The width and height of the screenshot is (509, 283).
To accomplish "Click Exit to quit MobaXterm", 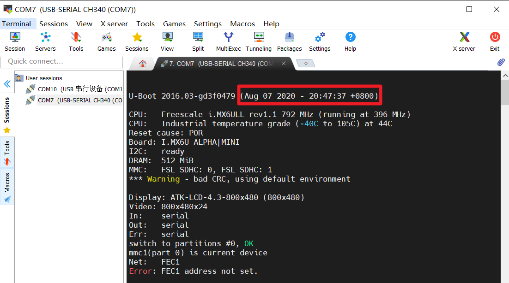I will click(x=494, y=41).
